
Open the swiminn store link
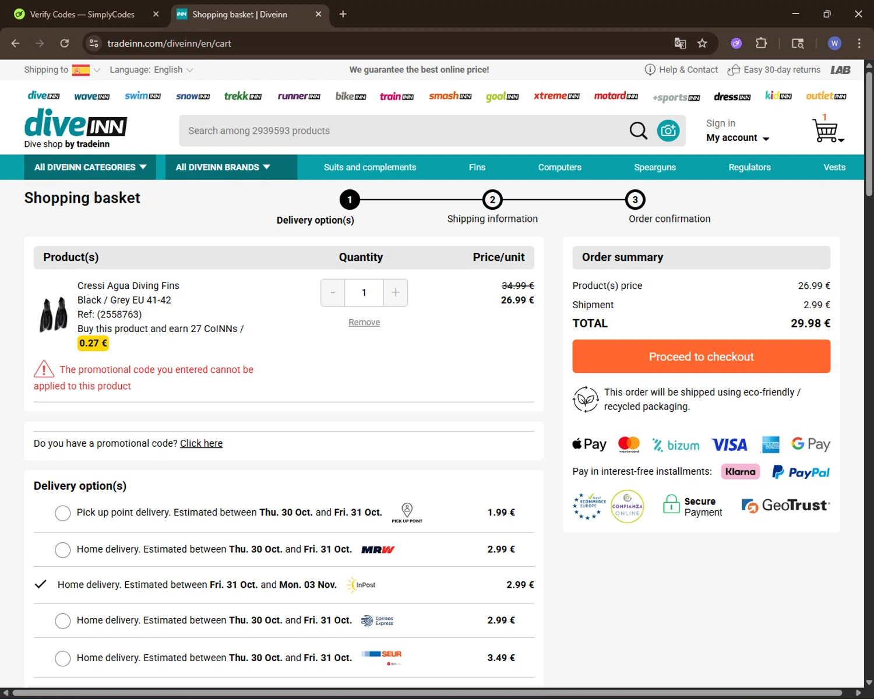142,96
